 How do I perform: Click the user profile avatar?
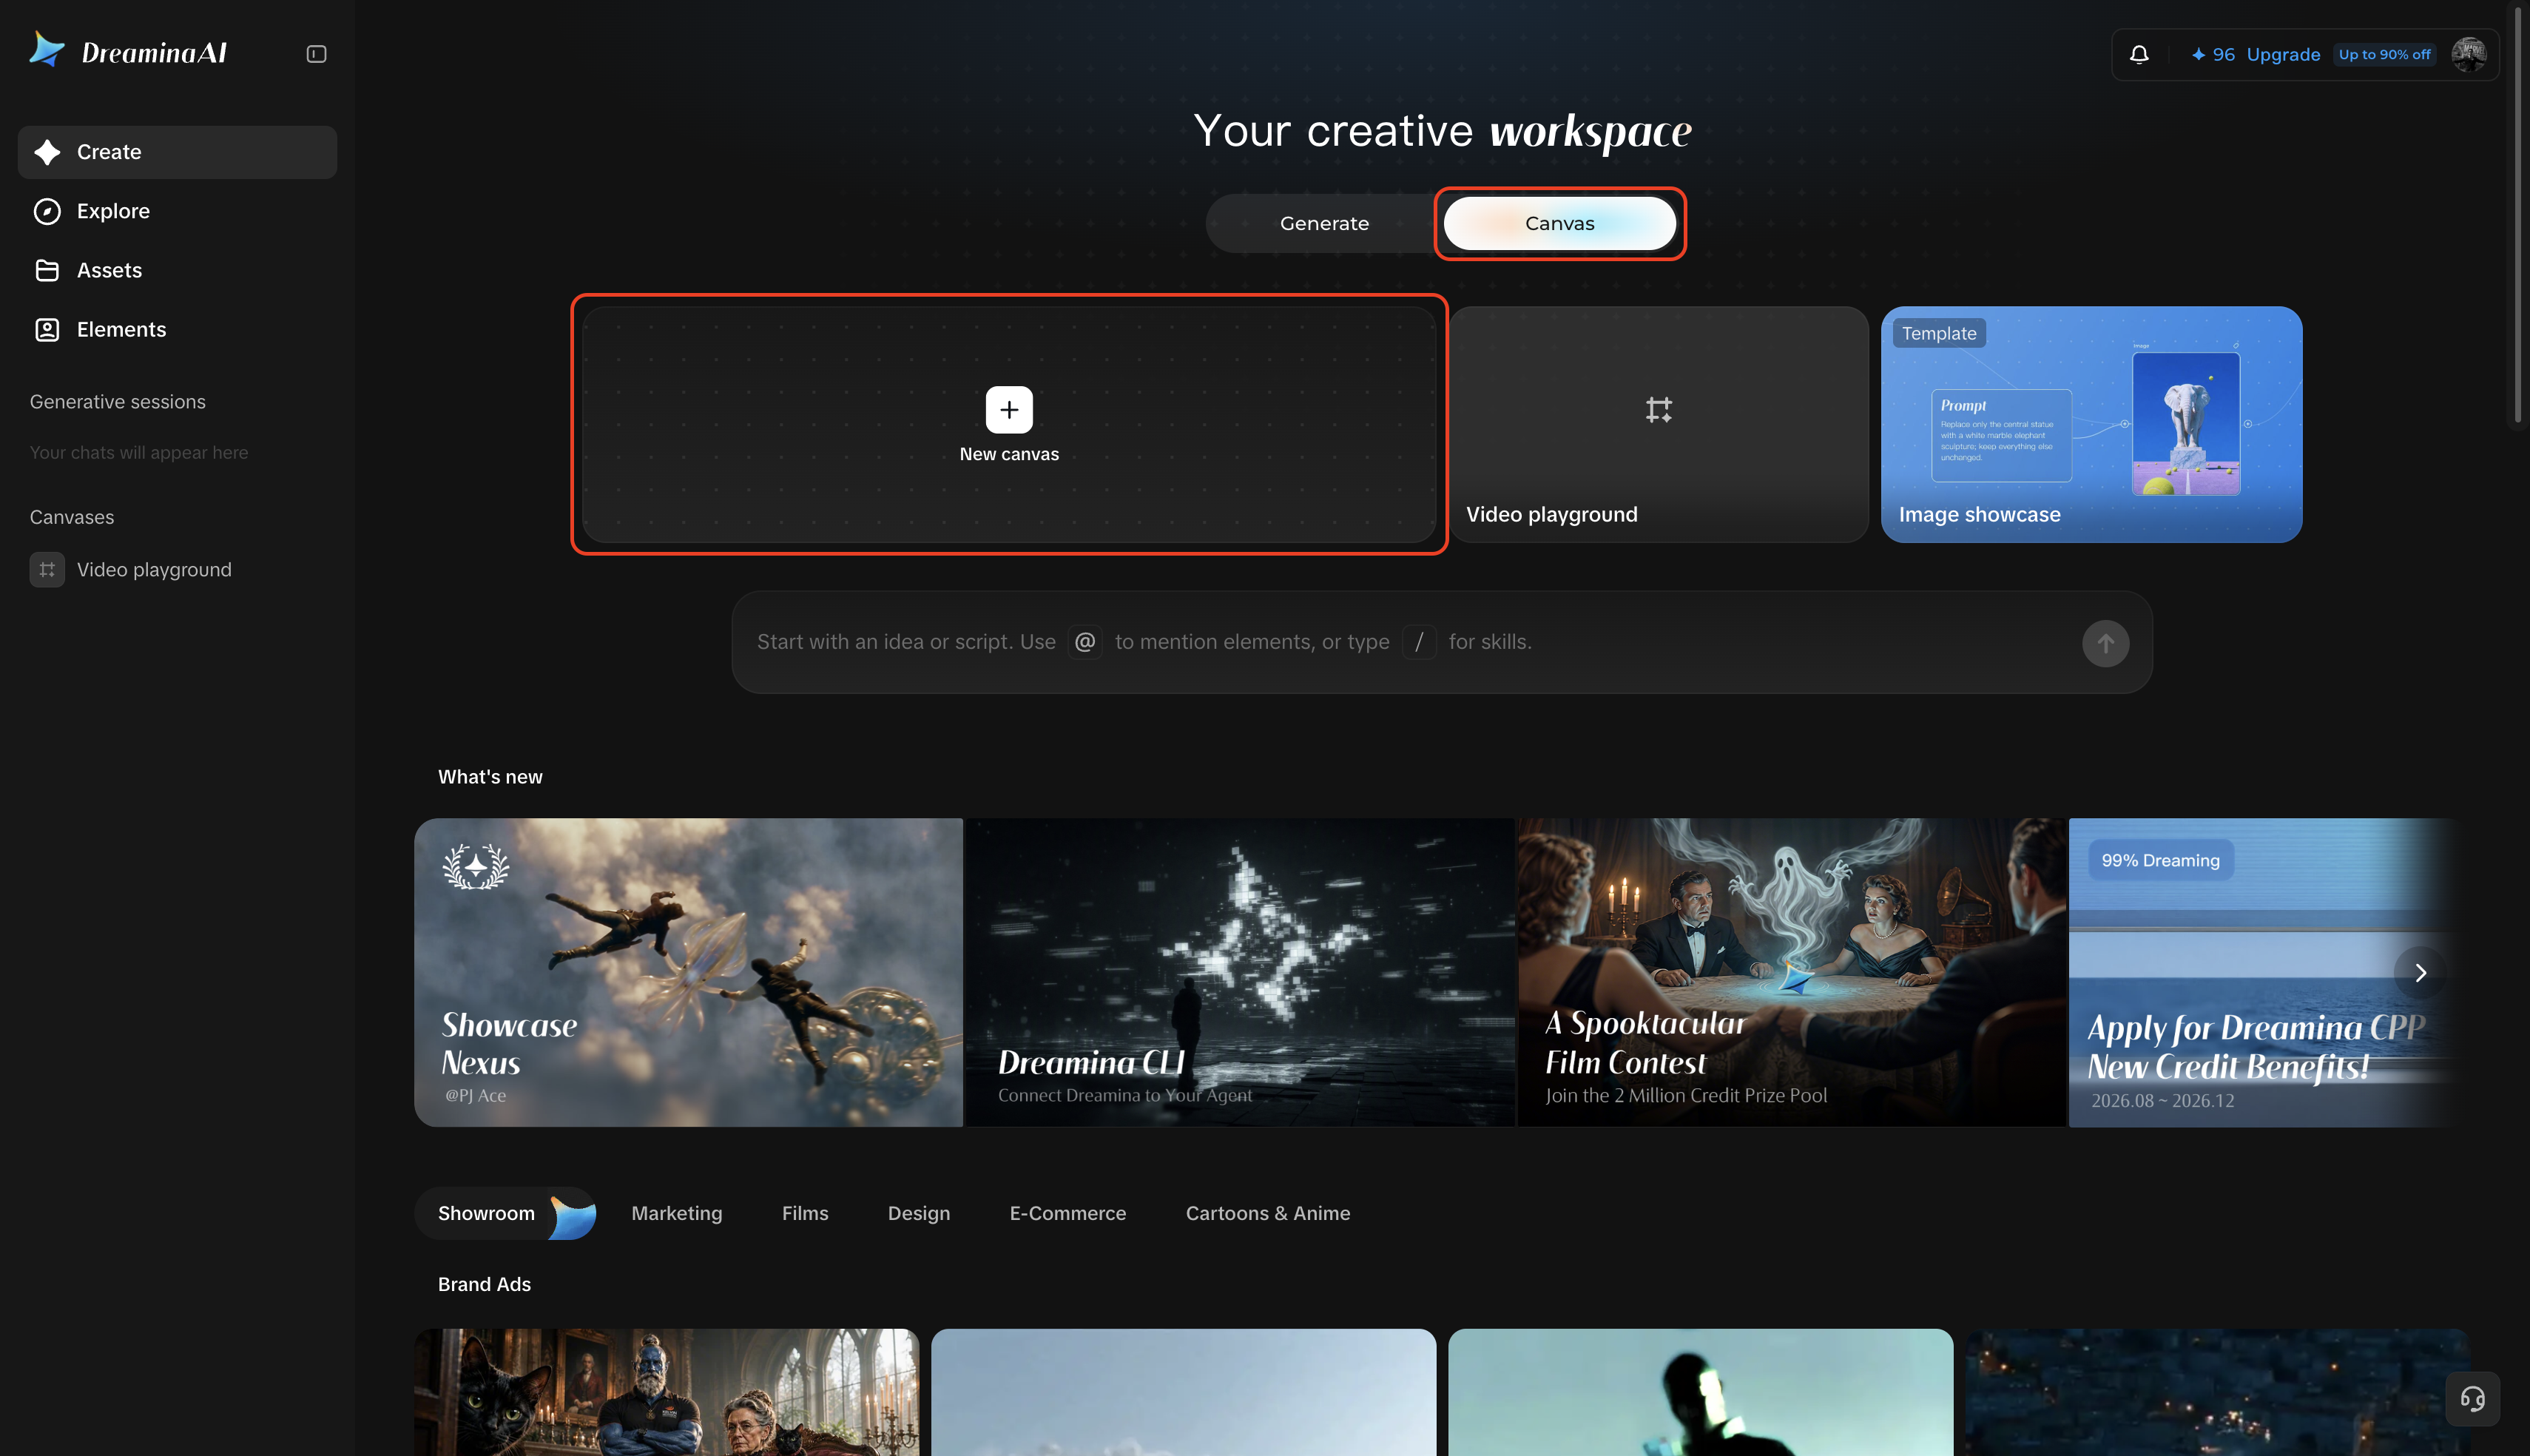(2468, 54)
